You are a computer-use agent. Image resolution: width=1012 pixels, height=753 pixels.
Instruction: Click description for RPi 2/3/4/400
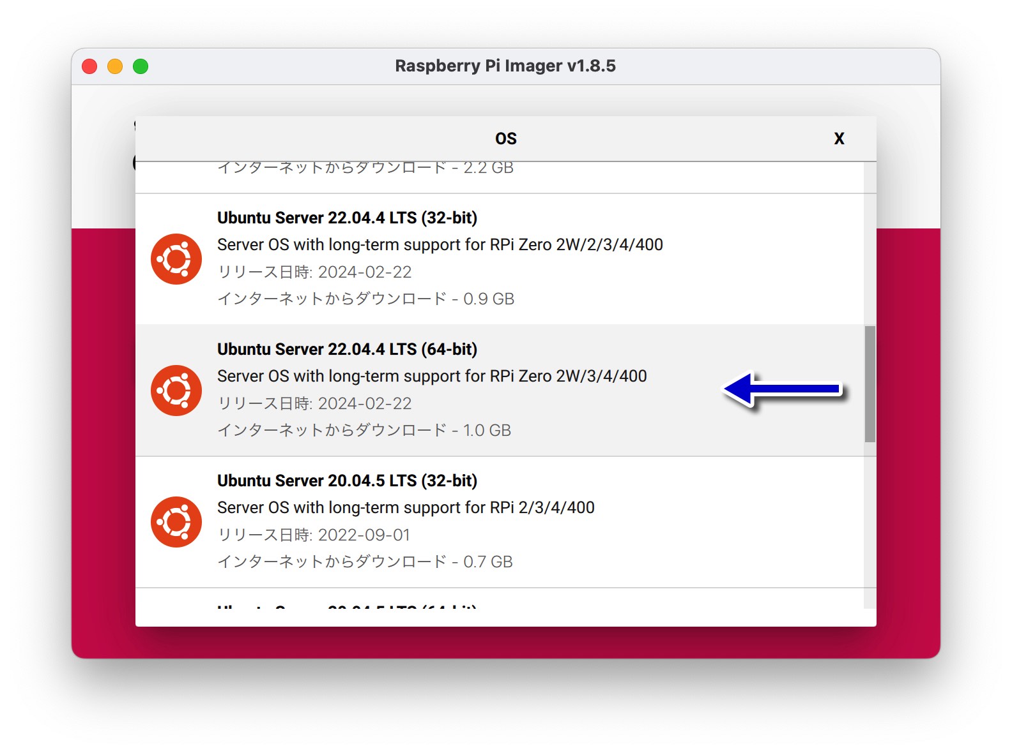pos(406,507)
